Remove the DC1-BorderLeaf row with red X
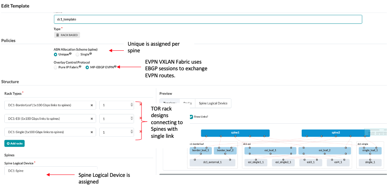 141,104
